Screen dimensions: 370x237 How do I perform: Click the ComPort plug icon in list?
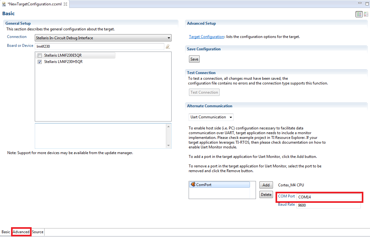pyautogui.click(x=193, y=184)
